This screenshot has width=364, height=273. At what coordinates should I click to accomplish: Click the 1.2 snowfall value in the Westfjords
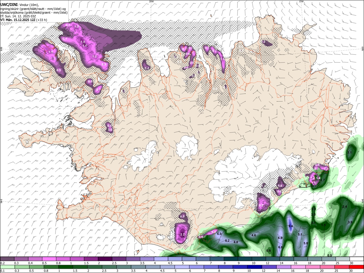pyautogui.click(x=95, y=56)
